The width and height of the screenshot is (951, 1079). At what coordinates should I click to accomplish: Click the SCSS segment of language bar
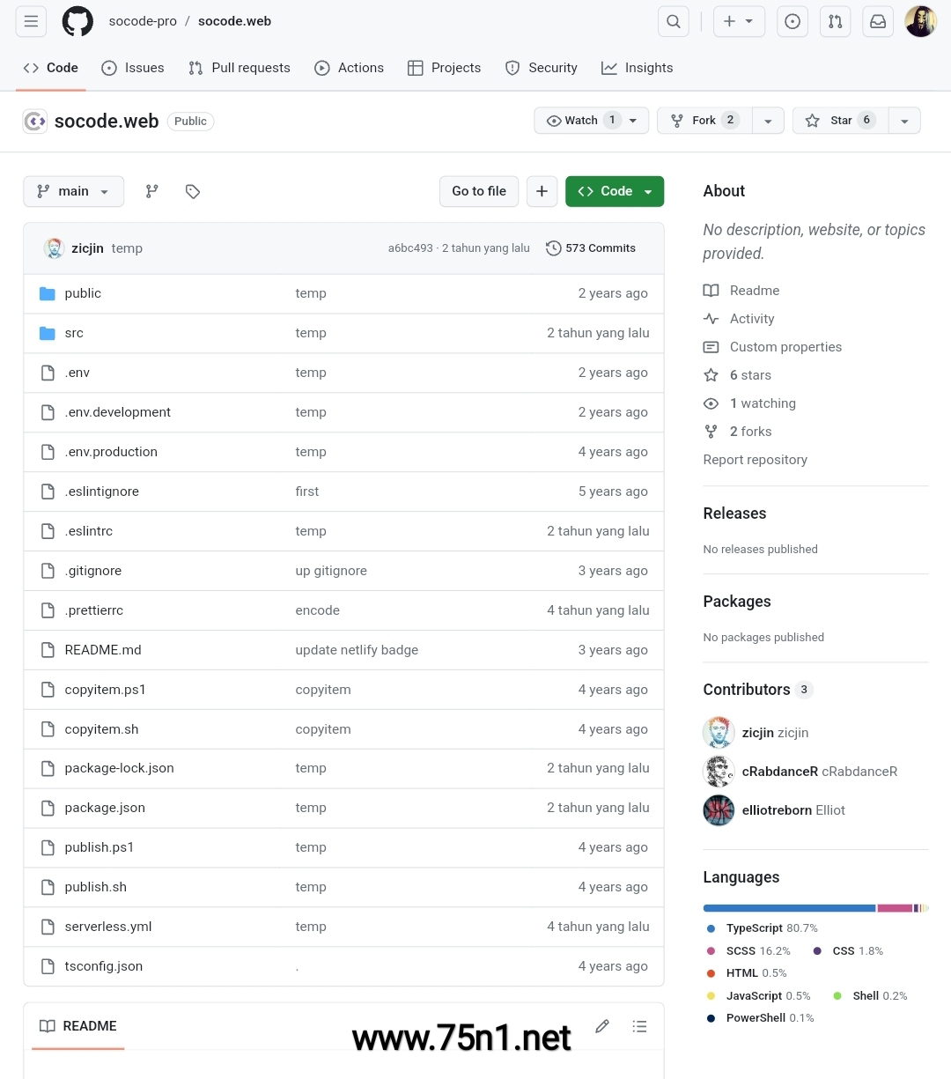(895, 908)
